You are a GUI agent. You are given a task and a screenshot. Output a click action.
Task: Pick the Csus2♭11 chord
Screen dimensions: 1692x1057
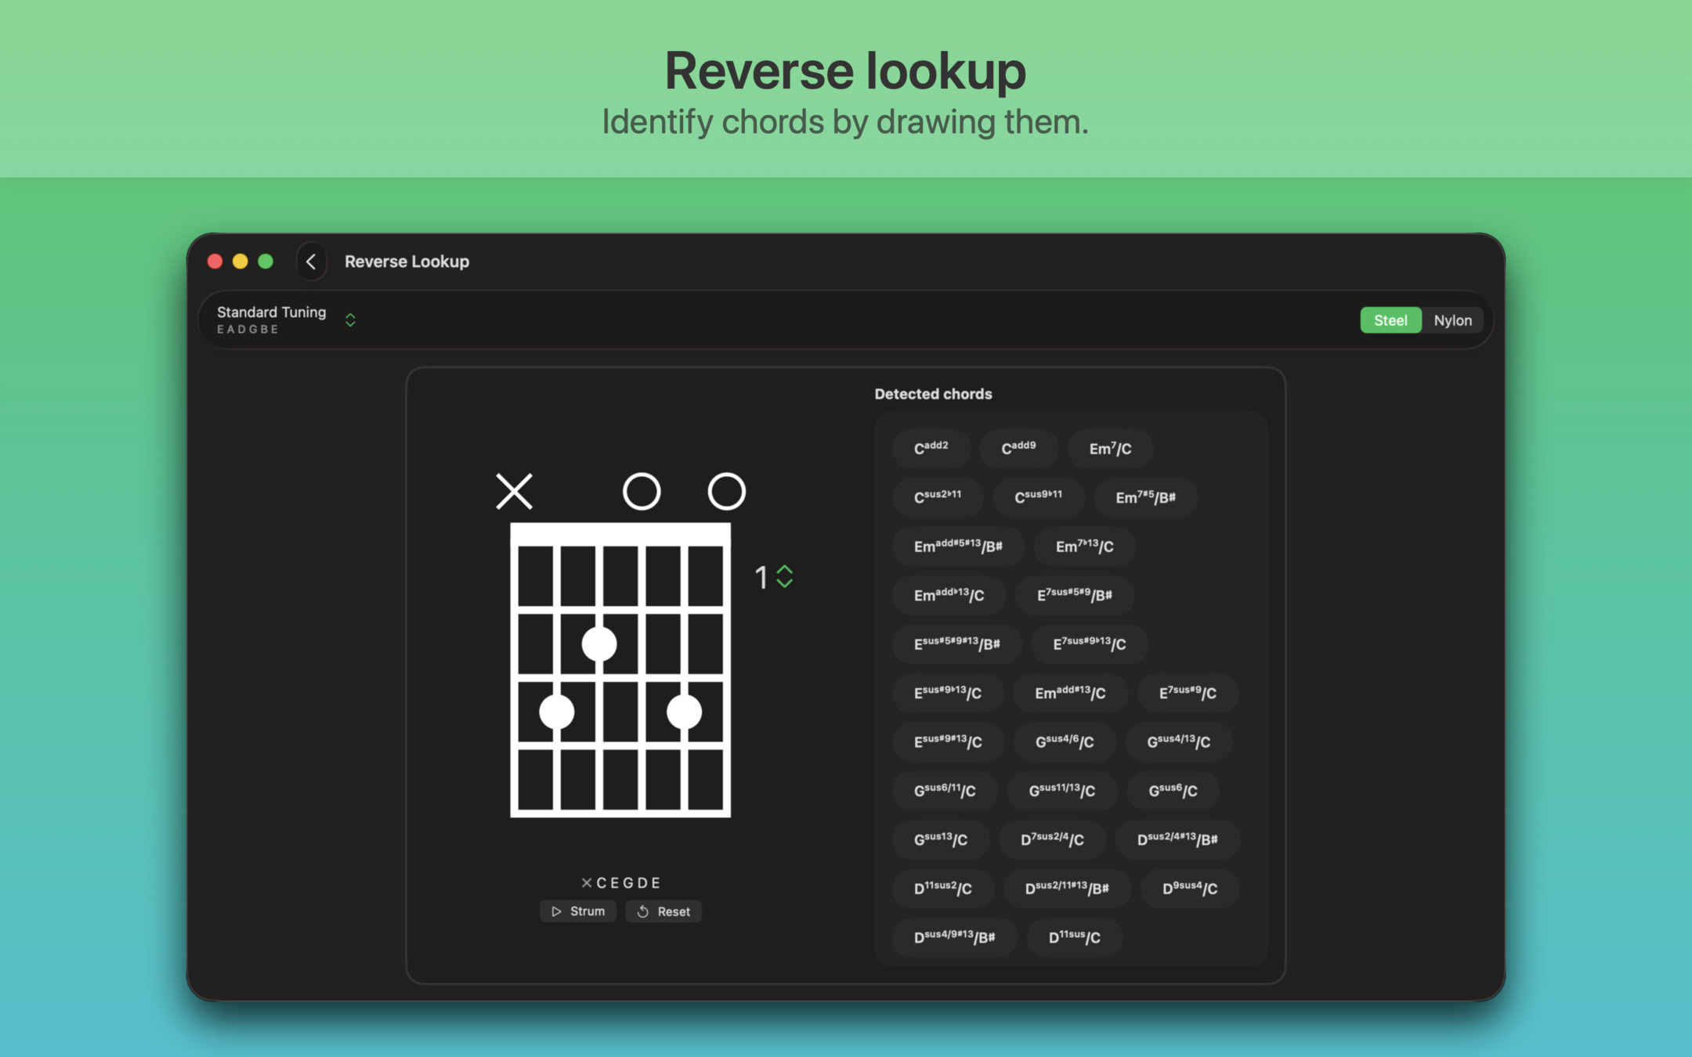tap(938, 497)
